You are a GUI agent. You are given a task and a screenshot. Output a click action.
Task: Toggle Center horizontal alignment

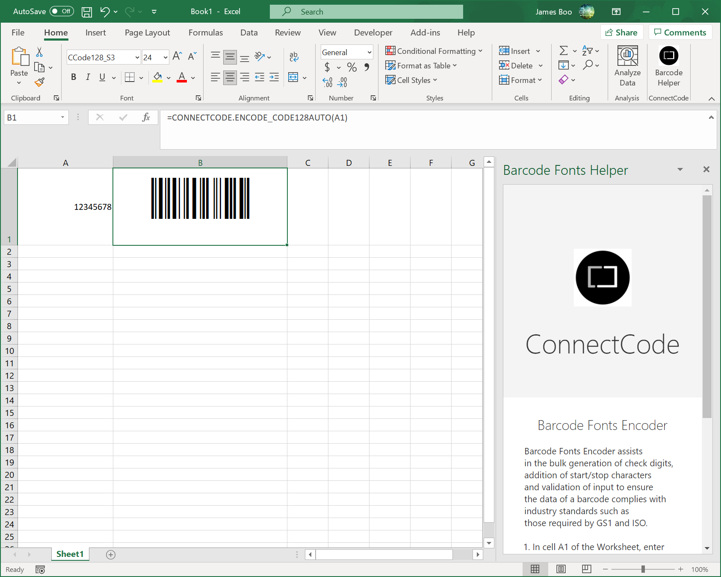pos(230,77)
